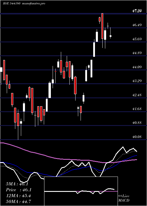Click inside the MACD inset chart box
The width and height of the screenshot is (147, 206).
81,191
